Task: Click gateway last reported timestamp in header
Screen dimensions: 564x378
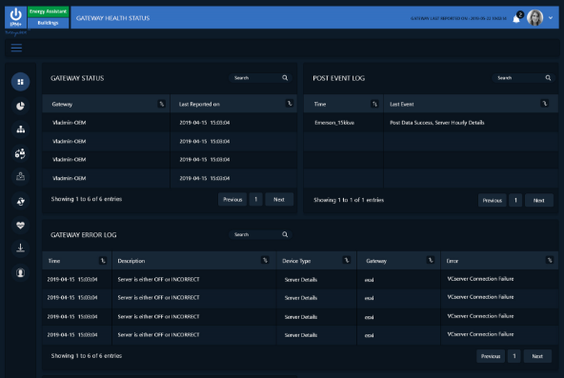Action: coord(458,18)
